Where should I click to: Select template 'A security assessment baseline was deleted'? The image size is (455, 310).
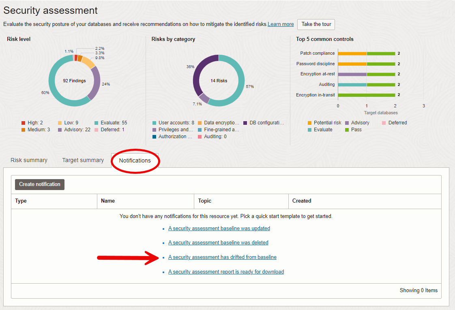pyautogui.click(x=218, y=242)
